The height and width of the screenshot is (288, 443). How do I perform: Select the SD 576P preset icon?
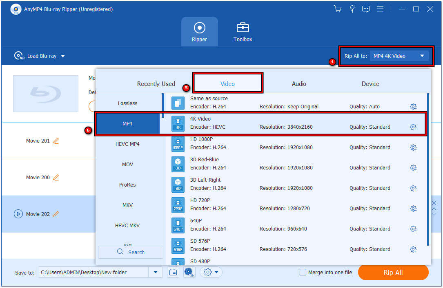178,246
